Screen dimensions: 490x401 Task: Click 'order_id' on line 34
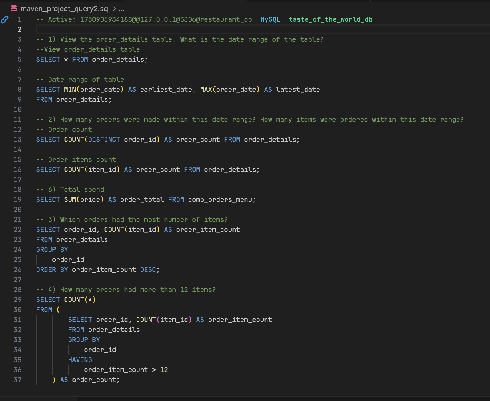point(100,350)
